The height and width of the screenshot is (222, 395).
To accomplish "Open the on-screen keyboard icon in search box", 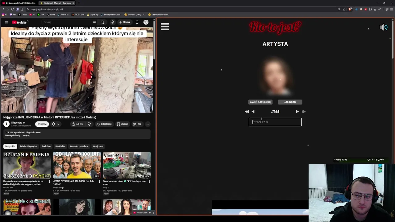I will [94, 22].
